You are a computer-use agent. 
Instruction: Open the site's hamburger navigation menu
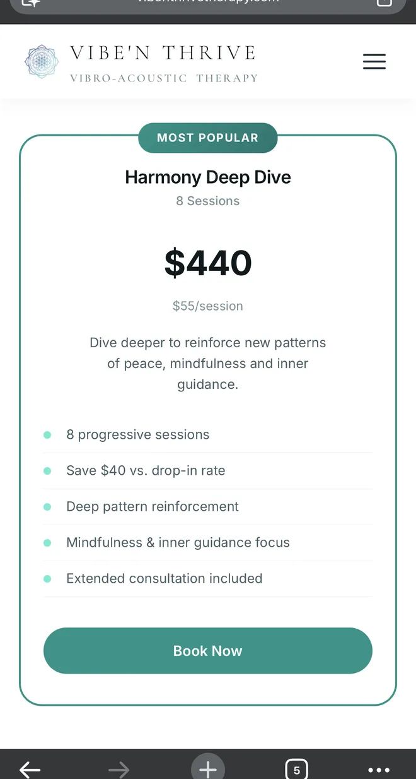[374, 61]
